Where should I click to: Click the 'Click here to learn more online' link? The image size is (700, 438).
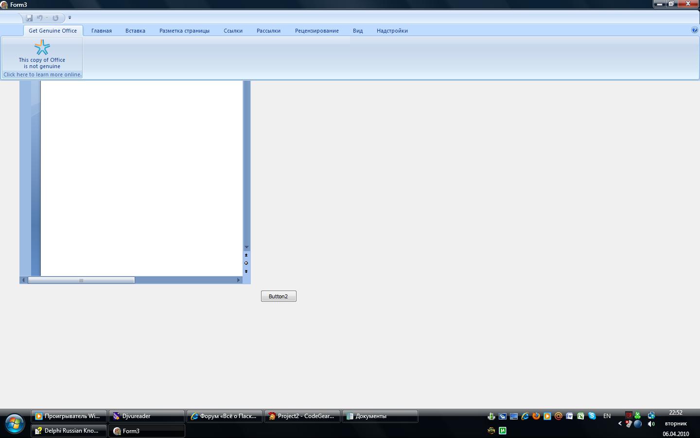[x=42, y=74]
